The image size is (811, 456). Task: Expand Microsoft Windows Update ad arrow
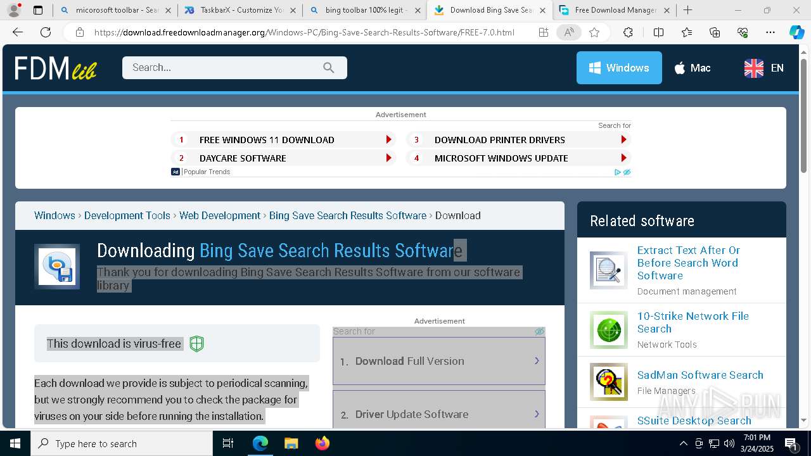tap(624, 158)
